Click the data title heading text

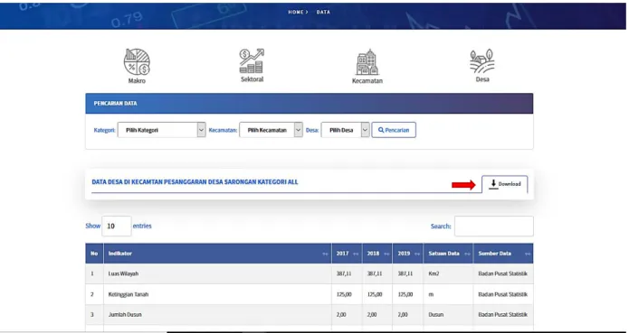[x=195, y=182]
